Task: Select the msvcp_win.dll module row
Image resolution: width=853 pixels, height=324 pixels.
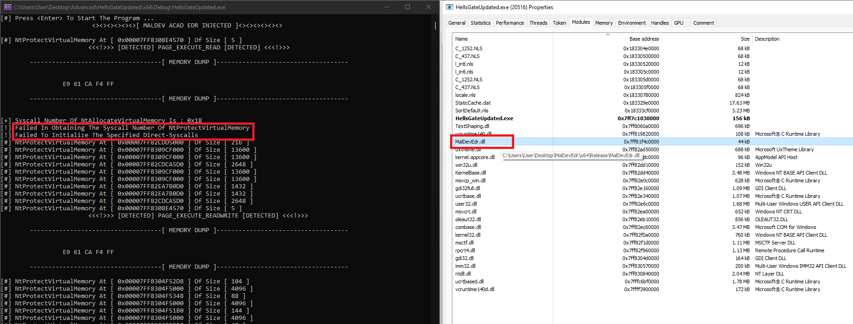Action: click(x=652, y=181)
